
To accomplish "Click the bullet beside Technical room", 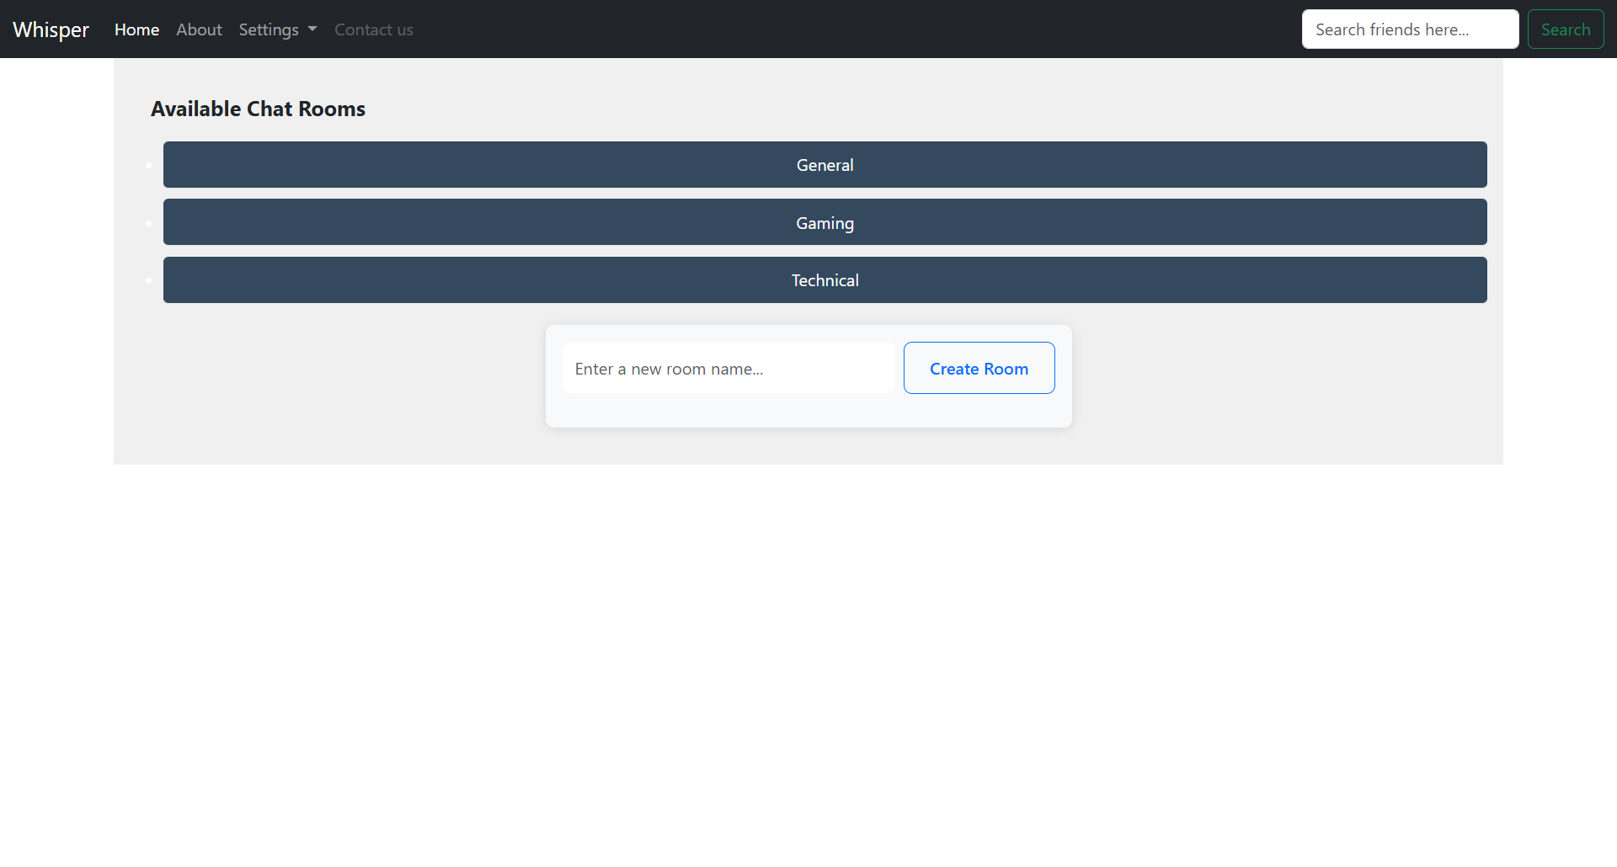I will coord(148,280).
